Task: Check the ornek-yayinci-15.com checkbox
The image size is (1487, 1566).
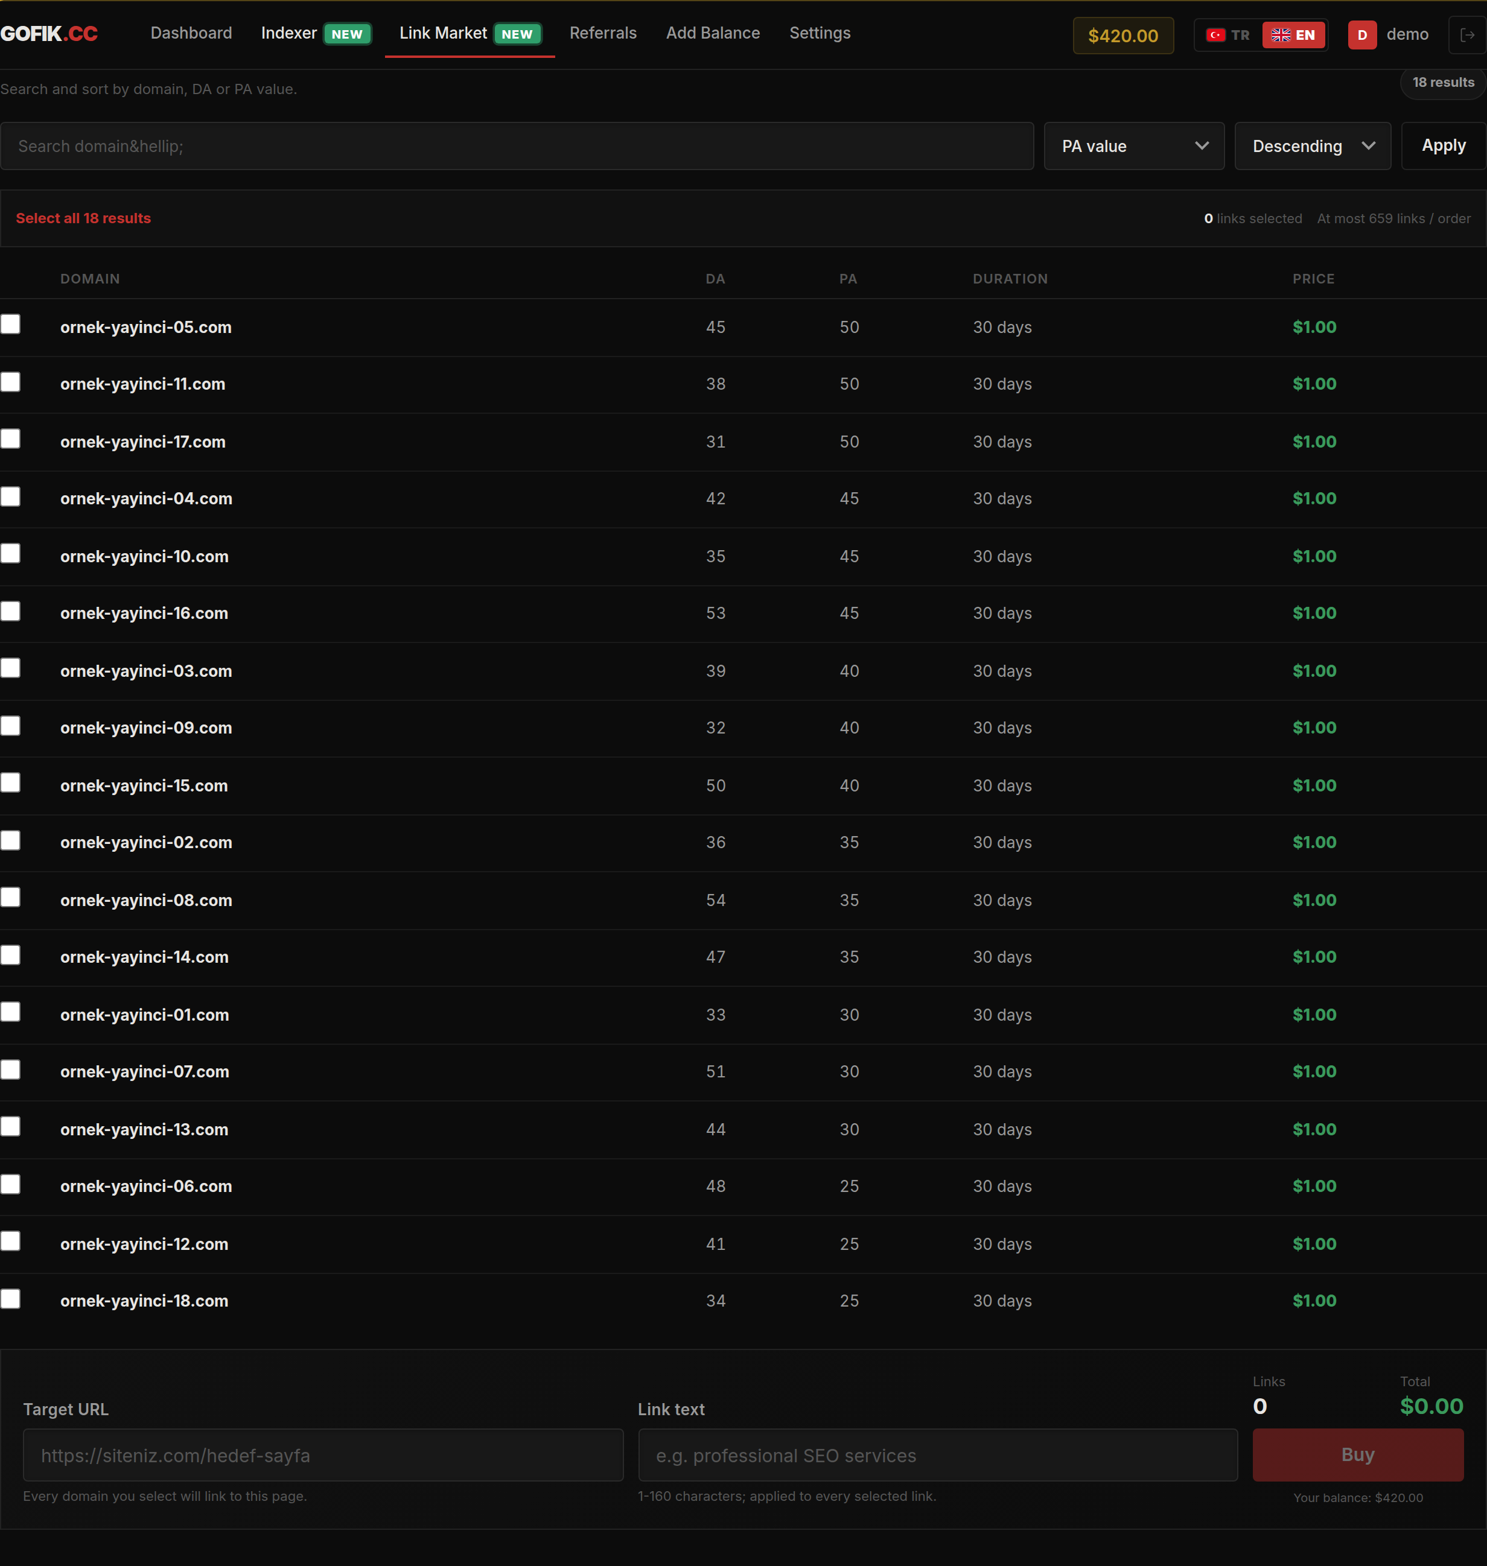Action: point(10,782)
